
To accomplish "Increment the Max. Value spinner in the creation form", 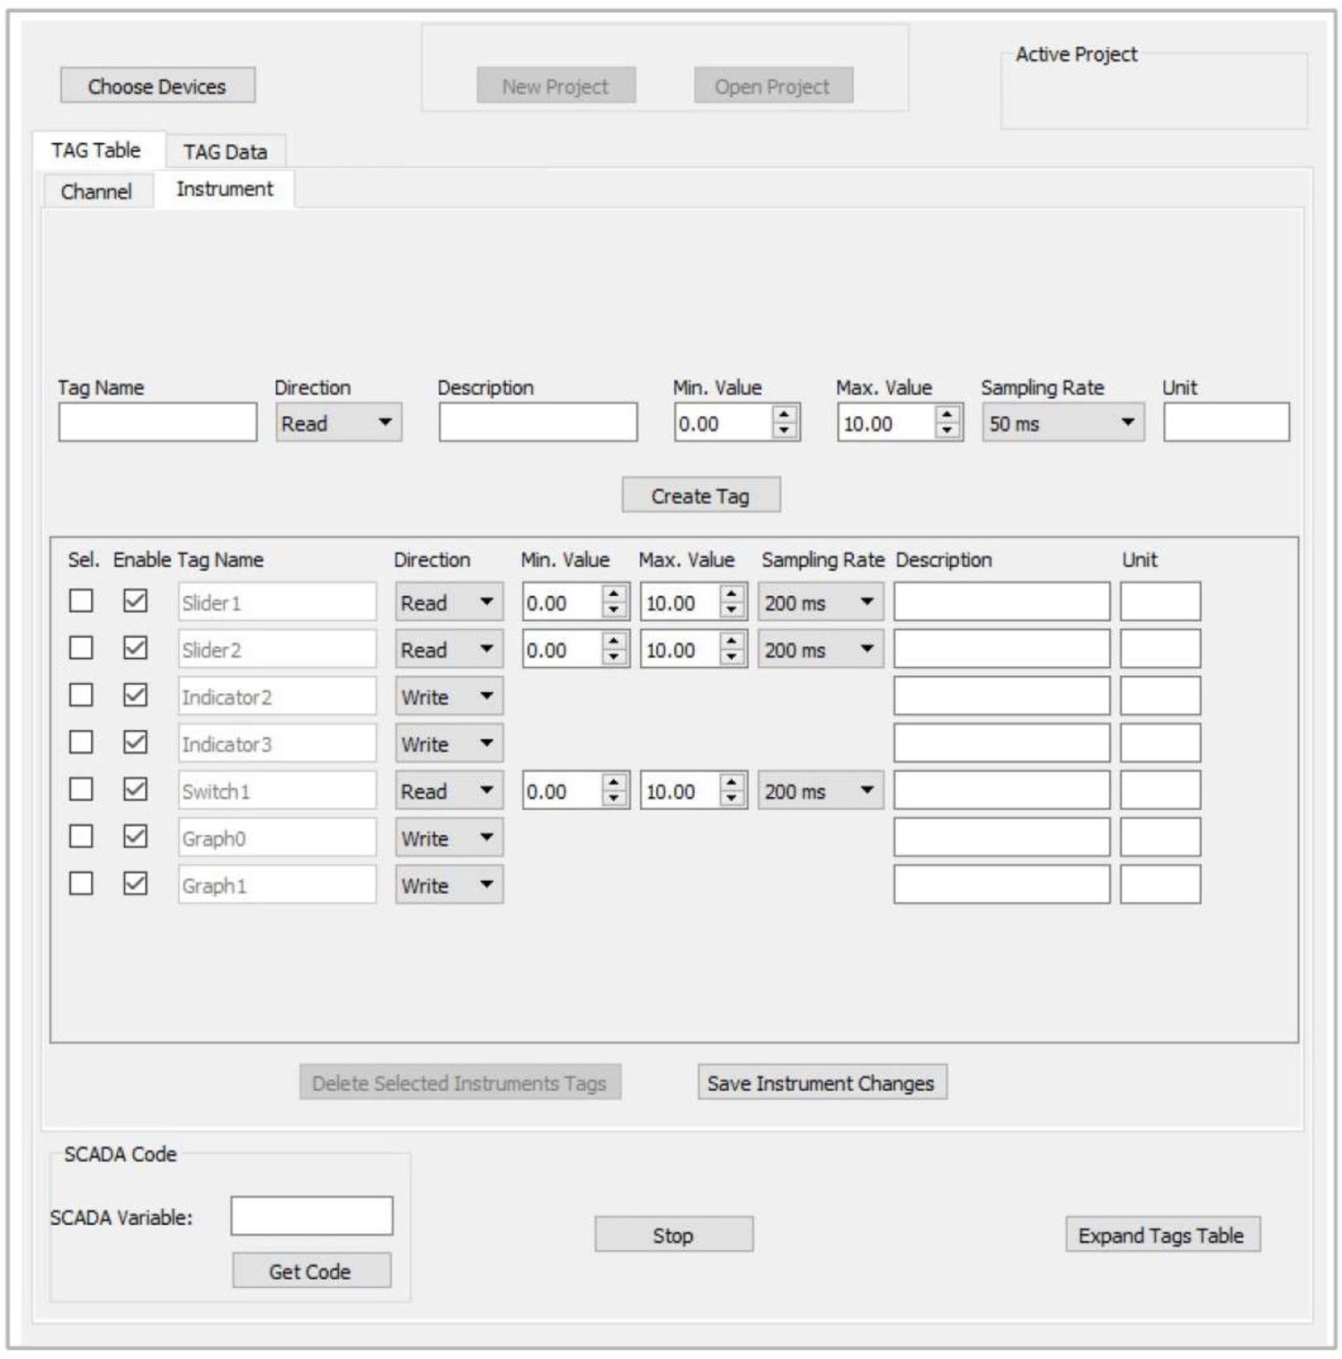I will tap(948, 412).
